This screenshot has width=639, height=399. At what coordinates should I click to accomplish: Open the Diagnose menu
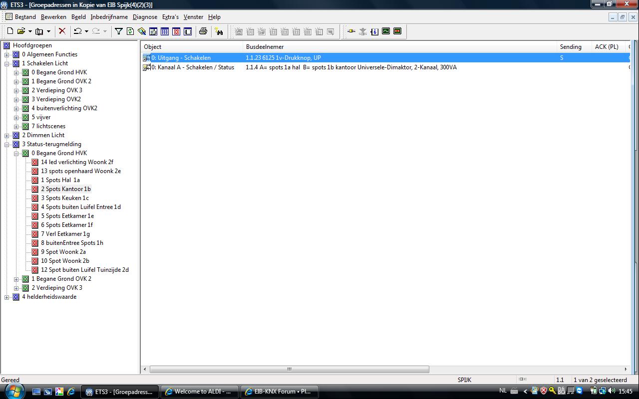(x=145, y=17)
